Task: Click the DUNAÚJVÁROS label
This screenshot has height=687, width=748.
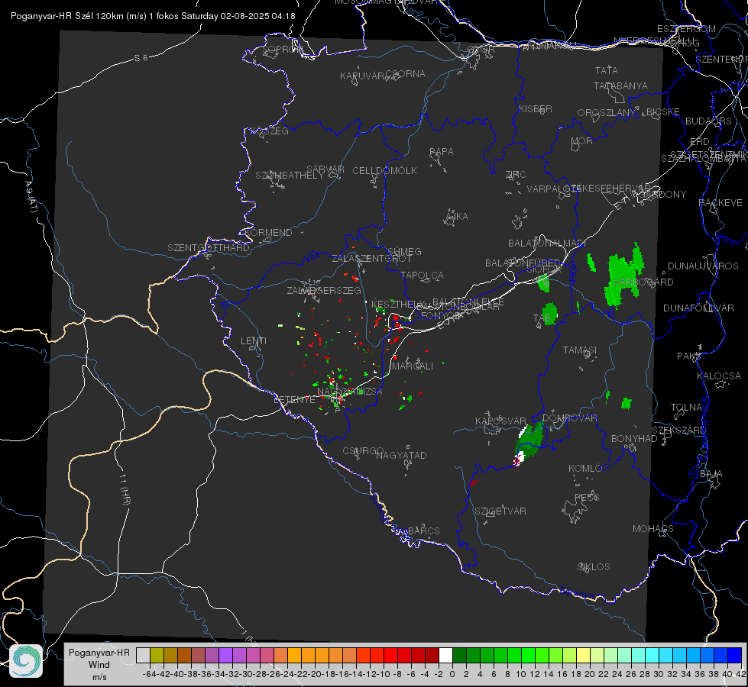Action: click(x=703, y=266)
